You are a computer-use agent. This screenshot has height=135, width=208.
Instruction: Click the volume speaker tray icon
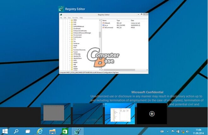tap(187, 131)
